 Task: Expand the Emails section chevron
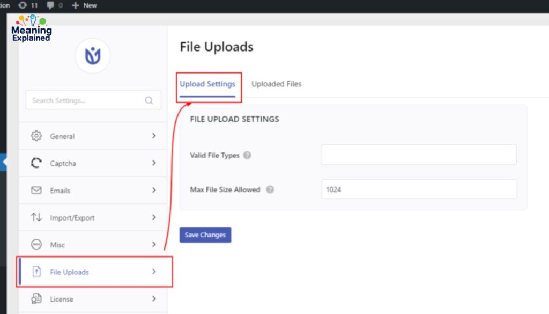tap(154, 190)
